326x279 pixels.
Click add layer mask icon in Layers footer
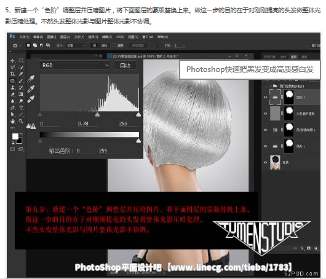(309, 248)
